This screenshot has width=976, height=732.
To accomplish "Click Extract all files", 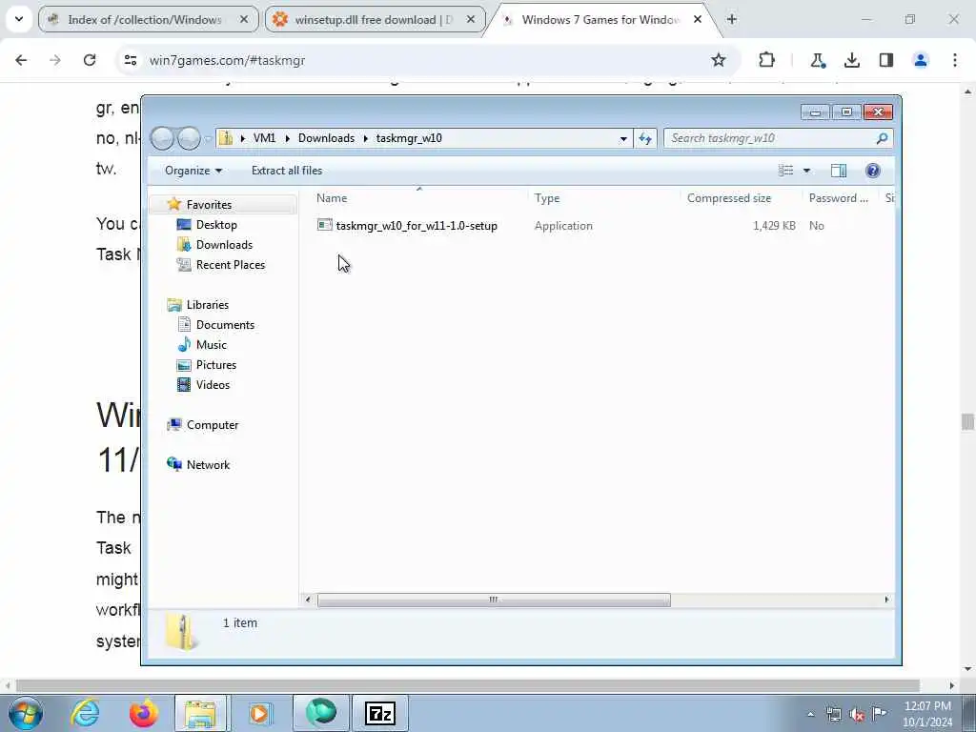I will [287, 171].
